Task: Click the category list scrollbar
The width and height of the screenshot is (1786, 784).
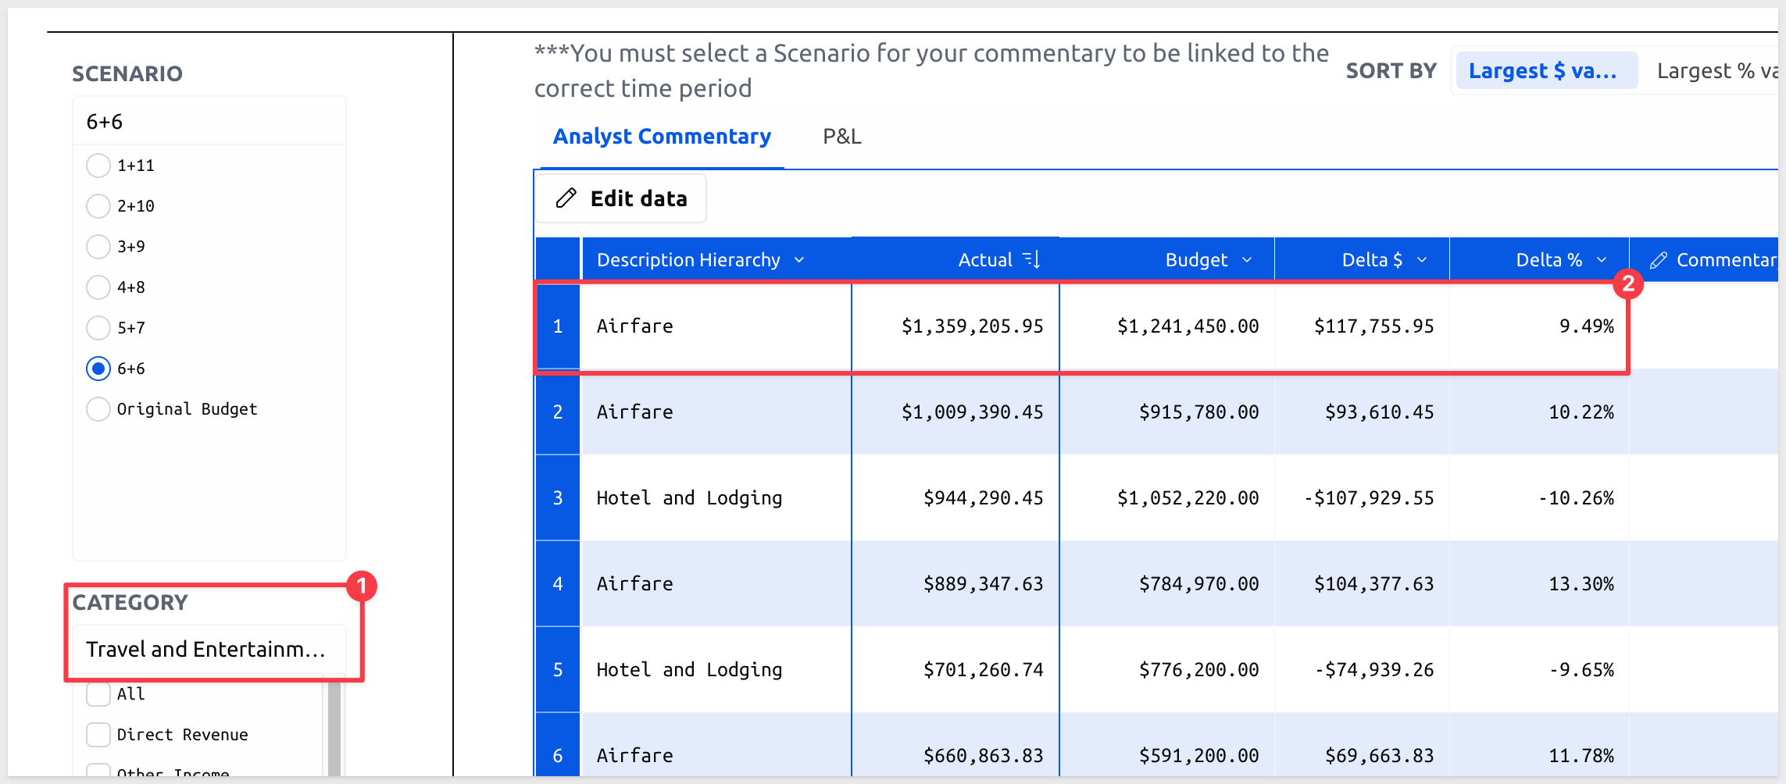Action: (334, 730)
